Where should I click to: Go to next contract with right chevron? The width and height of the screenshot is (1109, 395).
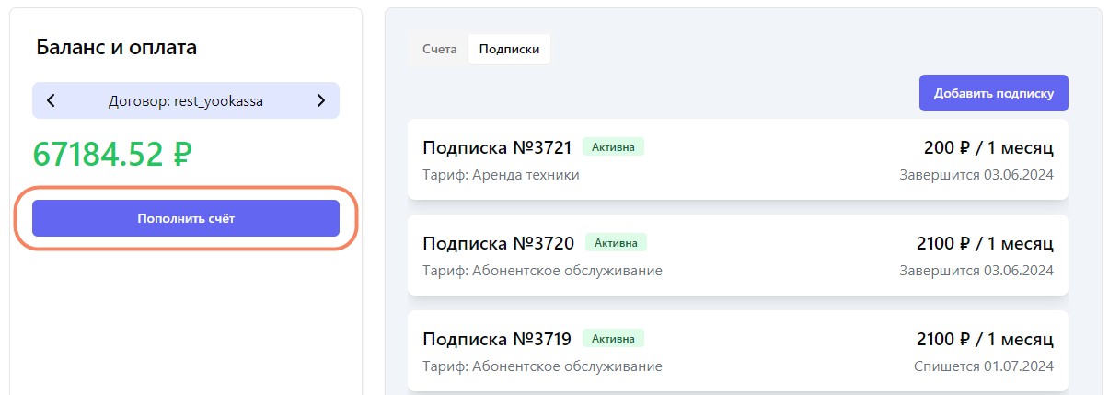[x=320, y=100]
